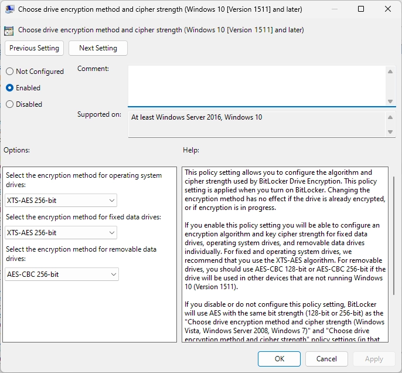Go to Previous Setting

(35, 48)
